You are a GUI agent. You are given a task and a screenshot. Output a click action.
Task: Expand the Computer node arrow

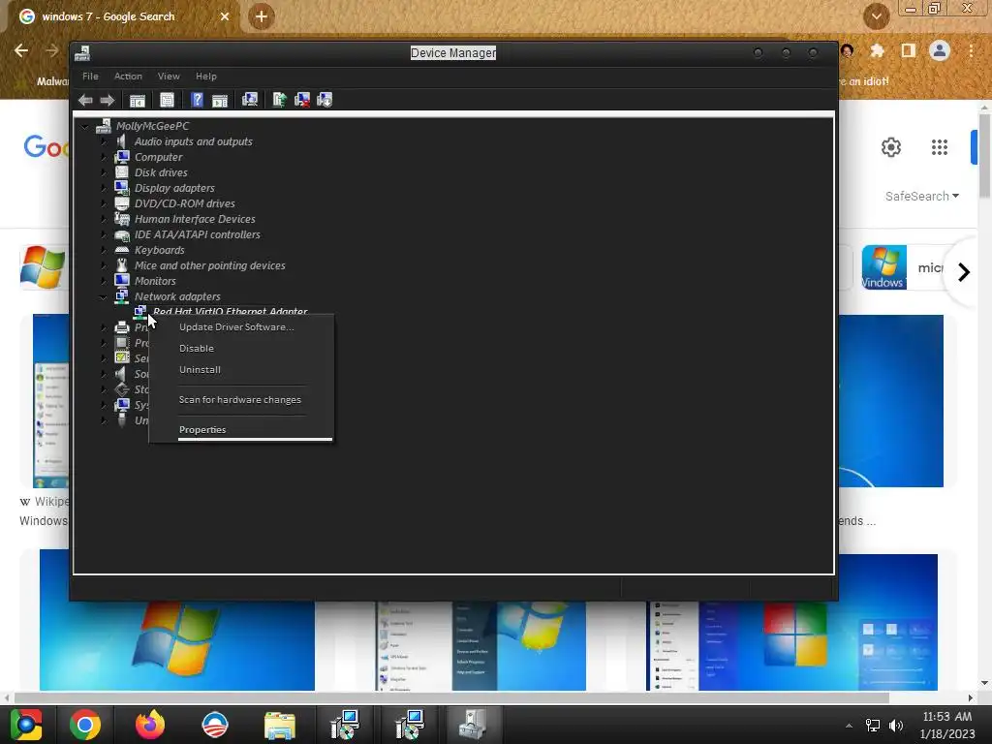pyautogui.click(x=104, y=157)
